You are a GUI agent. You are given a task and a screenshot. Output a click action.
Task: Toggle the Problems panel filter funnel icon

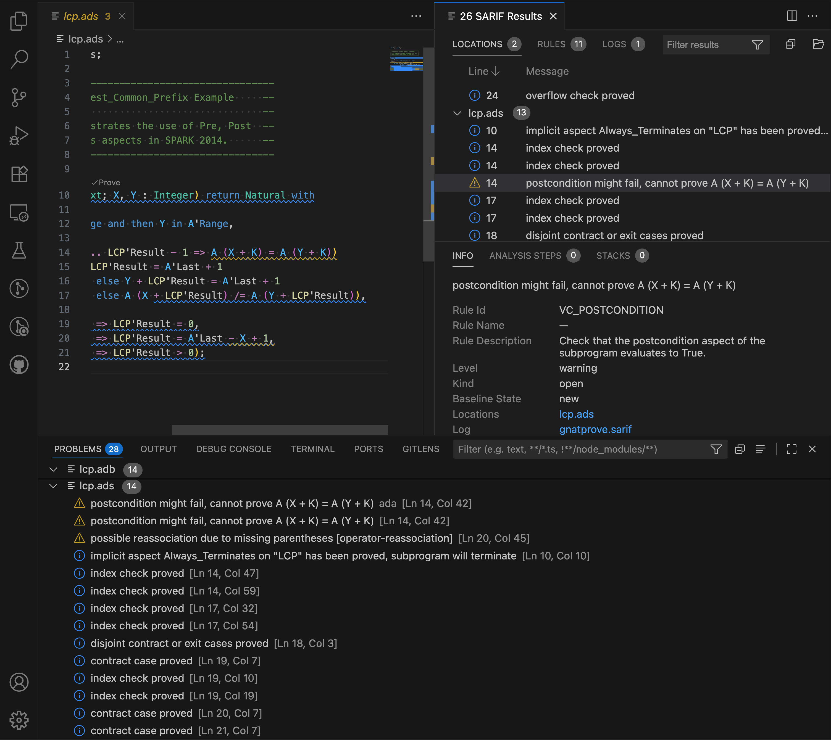tap(716, 449)
